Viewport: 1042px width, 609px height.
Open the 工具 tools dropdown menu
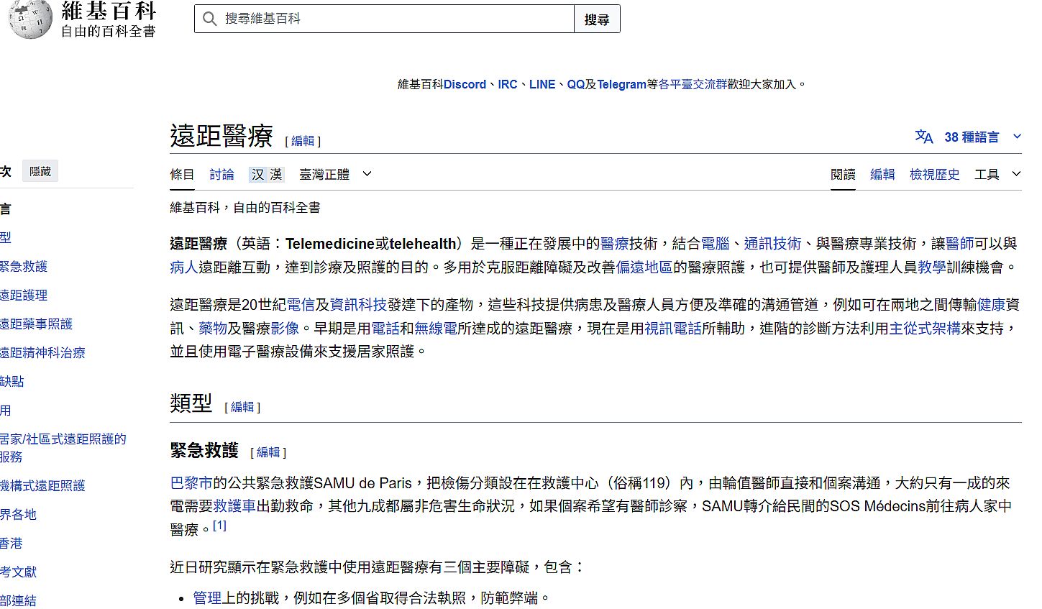pyautogui.click(x=997, y=175)
